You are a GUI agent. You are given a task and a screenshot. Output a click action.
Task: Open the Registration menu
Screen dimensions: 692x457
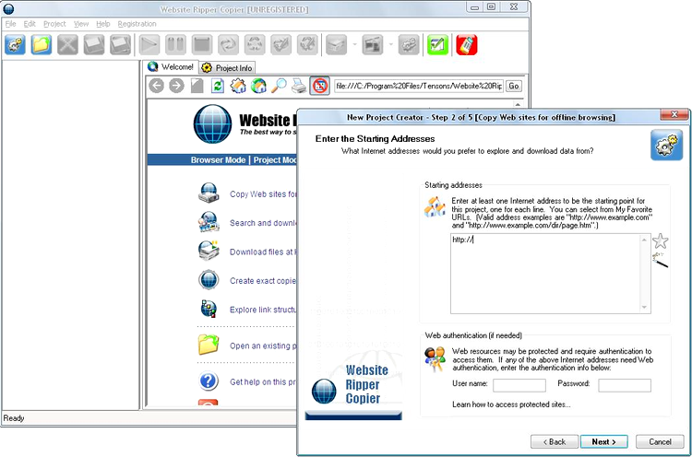(x=137, y=23)
